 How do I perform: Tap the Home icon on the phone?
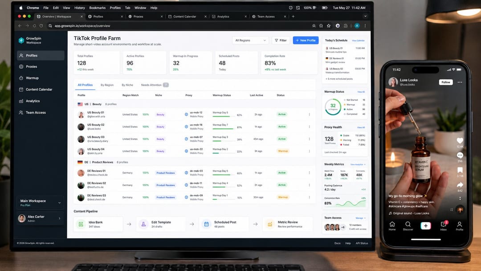[392, 224]
